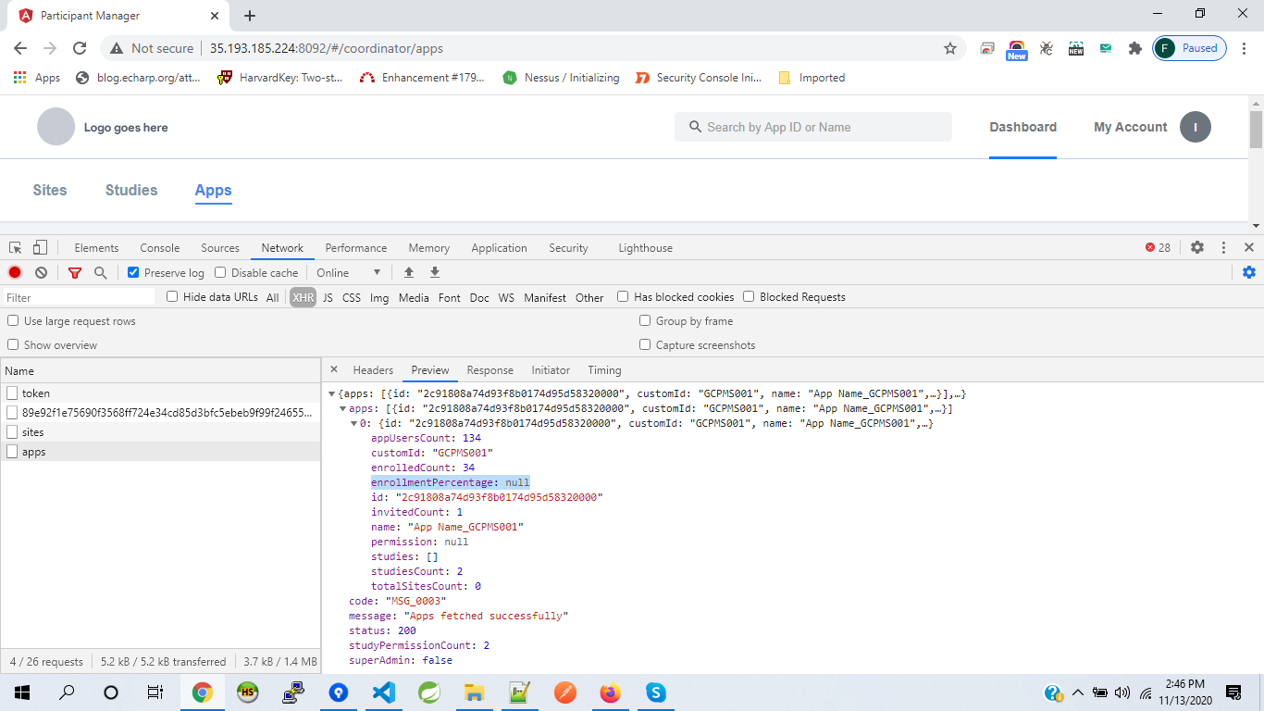Click the user avatar circle
The width and height of the screenshot is (1264, 711).
1196,127
